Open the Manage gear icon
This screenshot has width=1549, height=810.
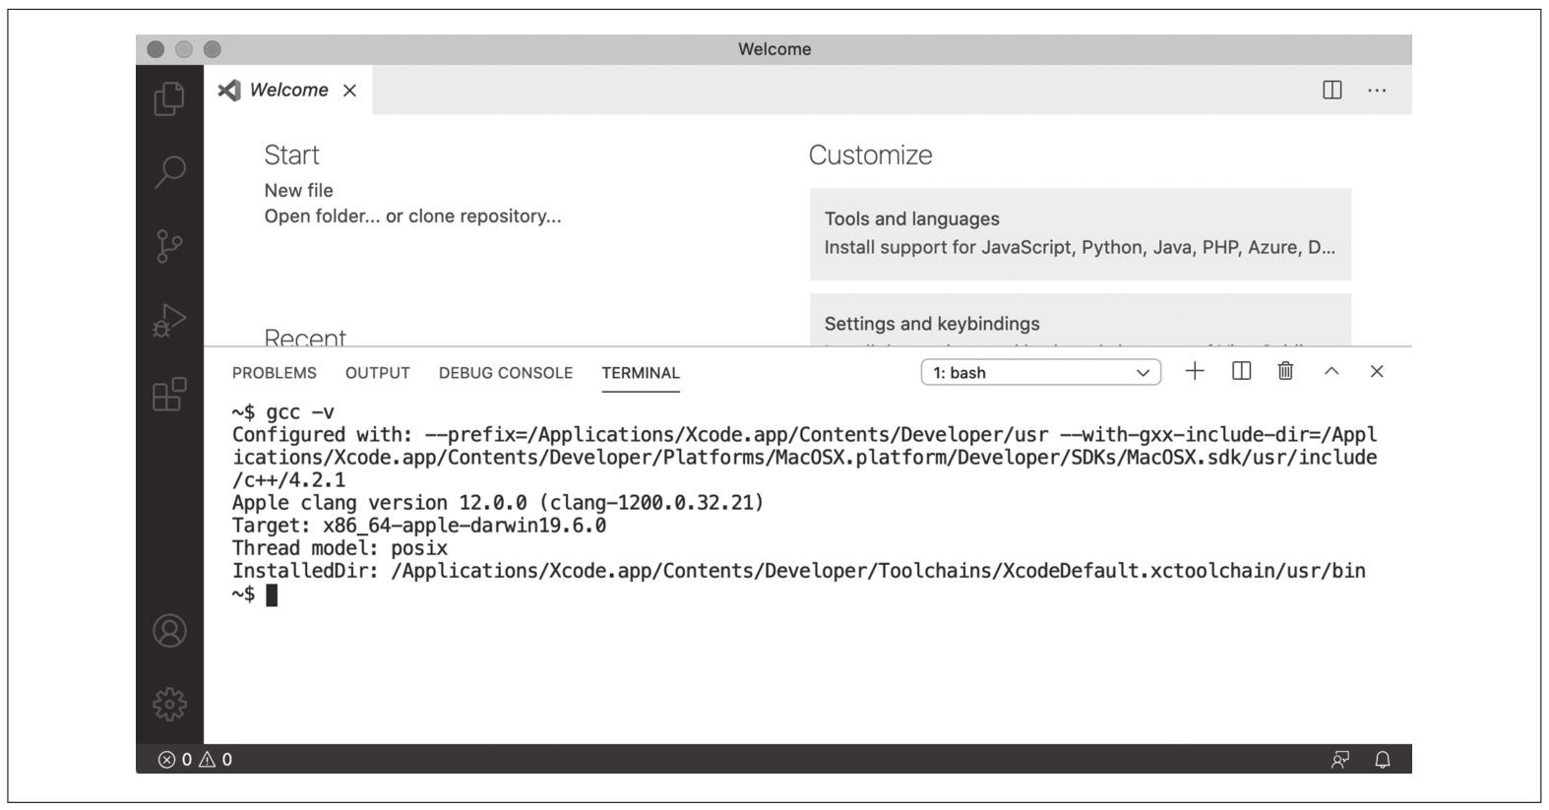click(169, 704)
